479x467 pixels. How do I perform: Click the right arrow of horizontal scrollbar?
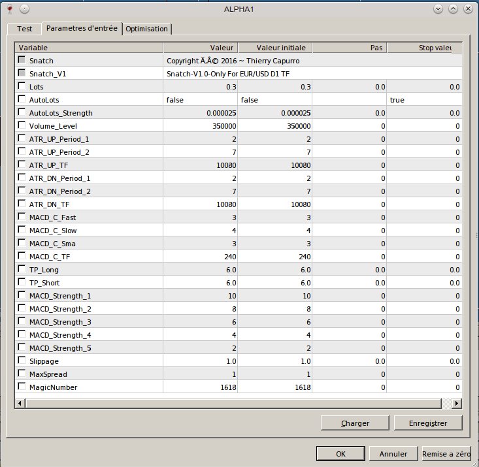coord(457,403)
